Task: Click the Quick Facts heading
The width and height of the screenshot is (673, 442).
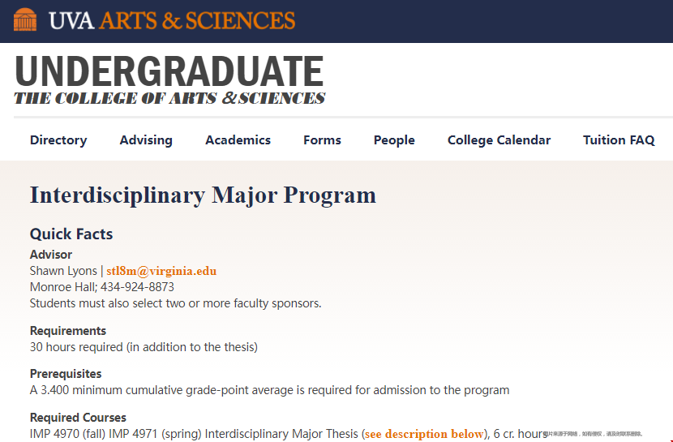Action: 71,234
